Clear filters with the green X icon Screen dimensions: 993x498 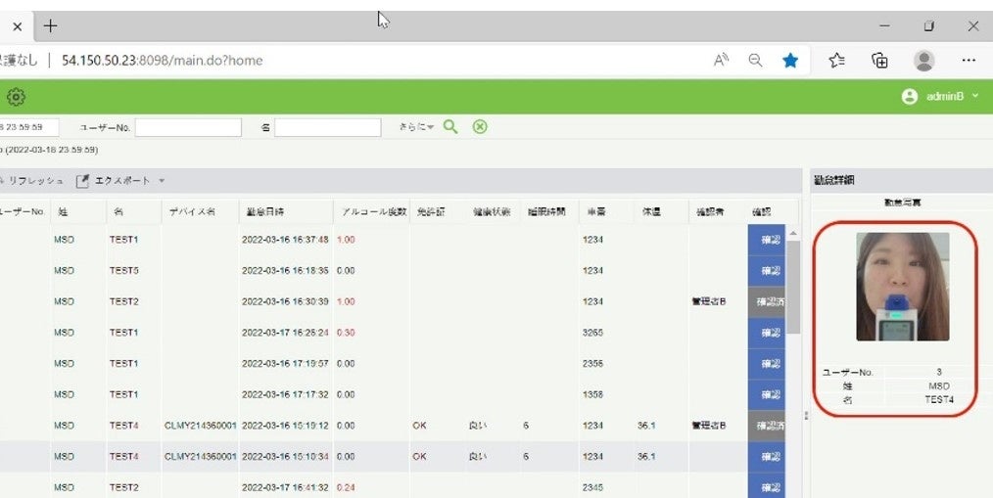tap(480, 126)
